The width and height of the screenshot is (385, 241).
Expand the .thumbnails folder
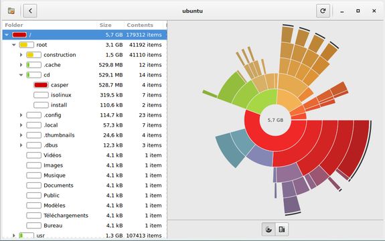point(21,135)
